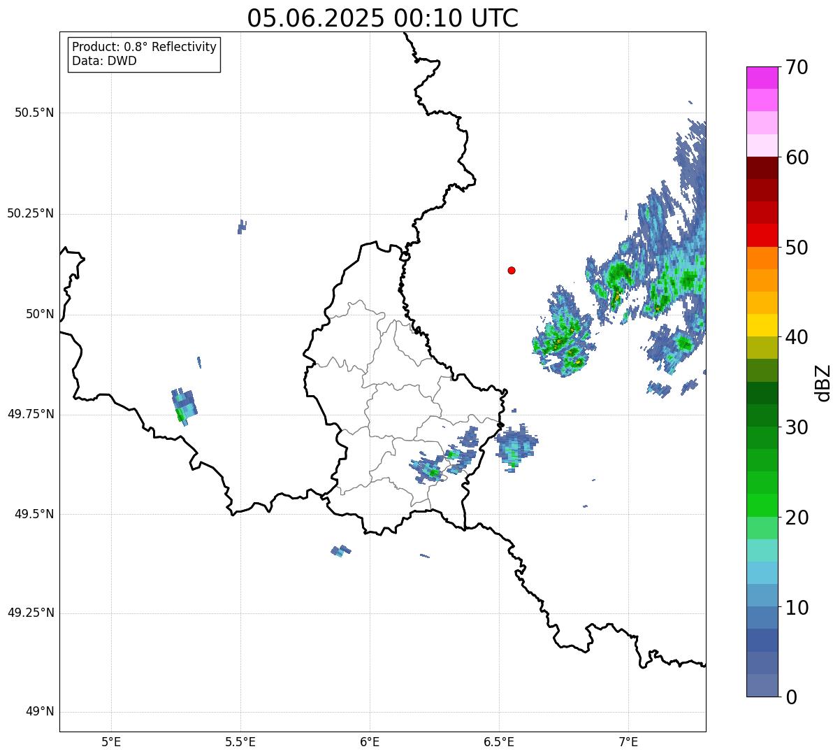
Task: Click the 49°N latitude label
Action: coord(40,712)
